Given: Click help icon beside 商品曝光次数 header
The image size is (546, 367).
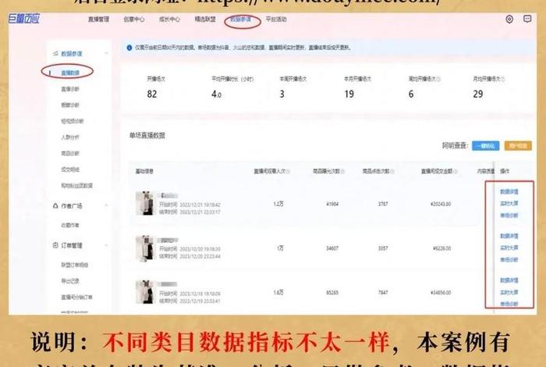Looking at the screenshot, I should (342, 171).
